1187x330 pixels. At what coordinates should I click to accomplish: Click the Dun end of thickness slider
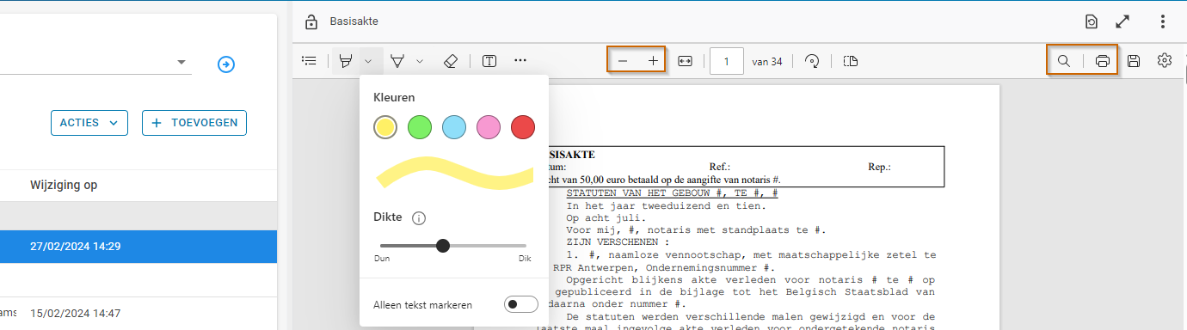click(x=382, y=258)
